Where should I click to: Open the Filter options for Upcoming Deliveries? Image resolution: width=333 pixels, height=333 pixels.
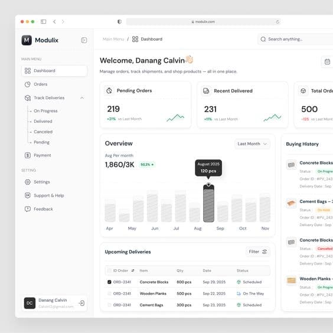pos(258,252)
